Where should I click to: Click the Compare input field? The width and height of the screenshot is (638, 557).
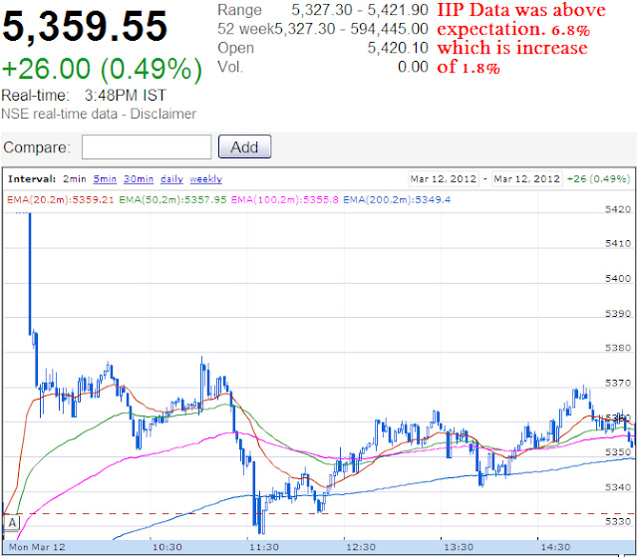(x=147, y=146)
